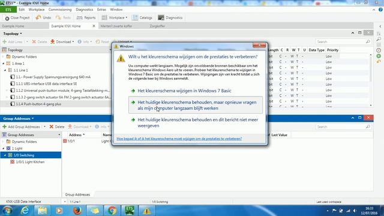Open the Window menu
This screenshot has height=216, width=384.
pos(116,10)
